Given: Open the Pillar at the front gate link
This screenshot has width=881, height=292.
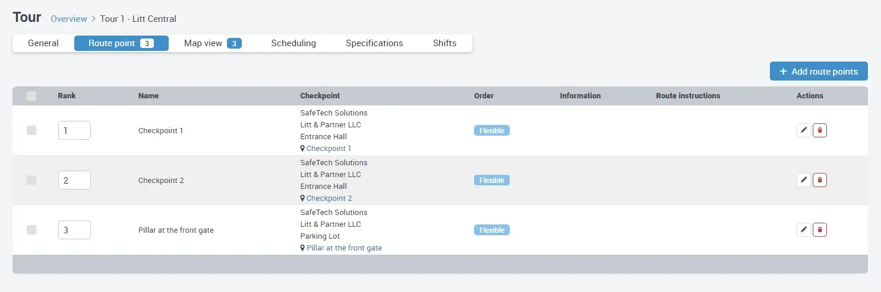Looking at the screenshot, I should click(344, 248).
